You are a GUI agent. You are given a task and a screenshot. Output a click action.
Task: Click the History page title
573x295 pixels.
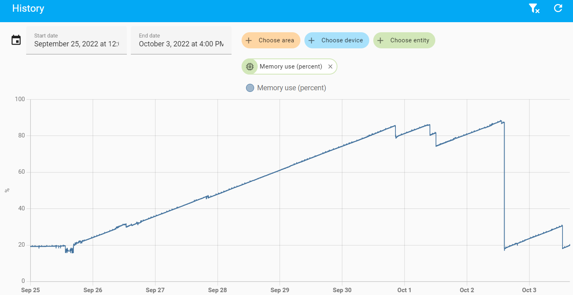[x=28, y=8]
